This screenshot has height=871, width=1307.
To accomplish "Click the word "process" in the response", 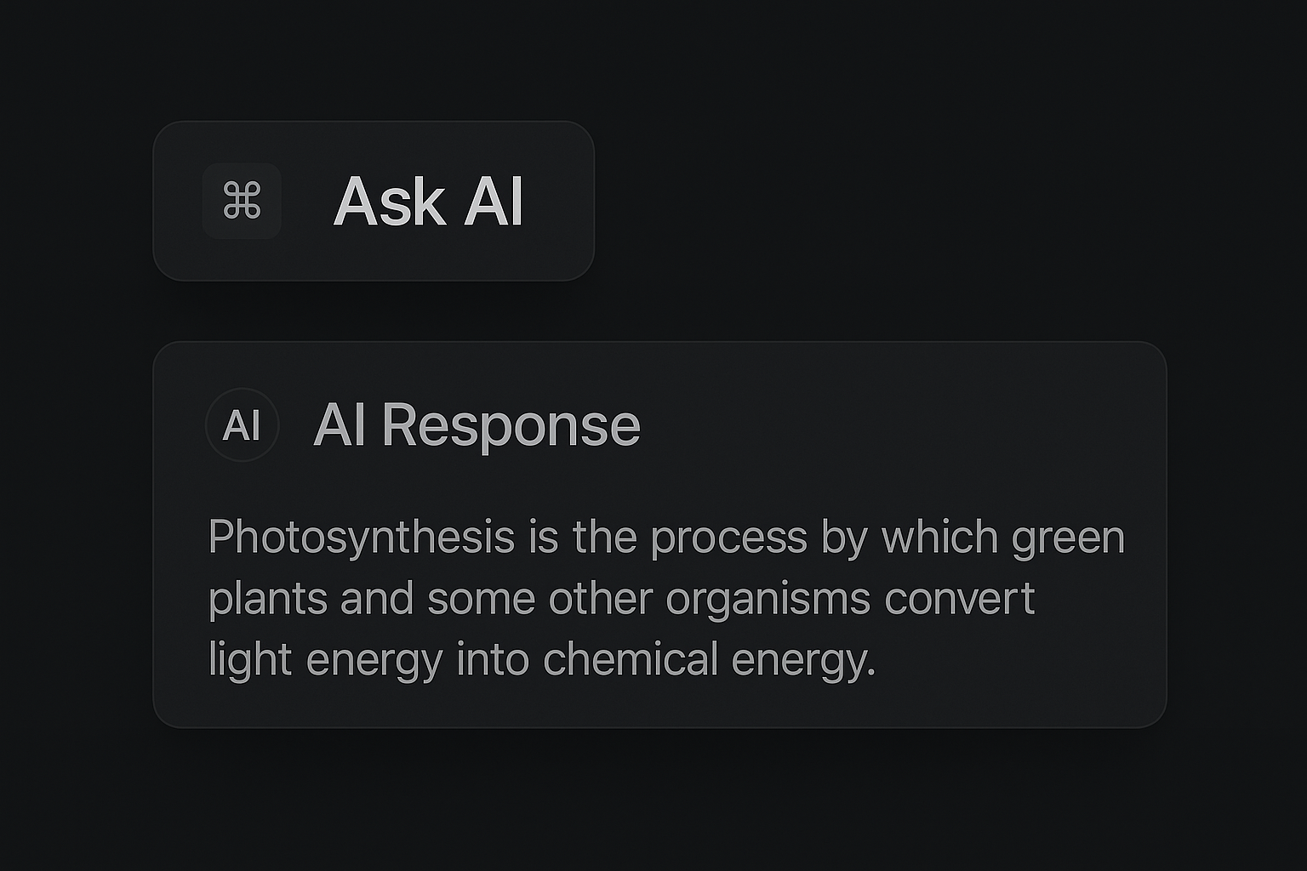I will (728, 538).
